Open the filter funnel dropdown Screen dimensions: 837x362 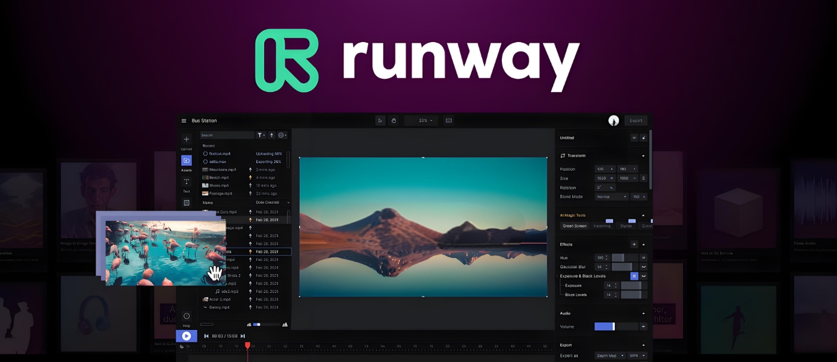pos(261,135)
